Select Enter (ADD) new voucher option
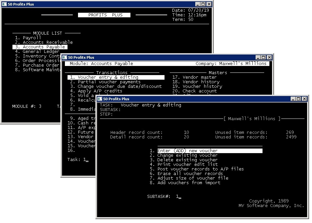 187,151
